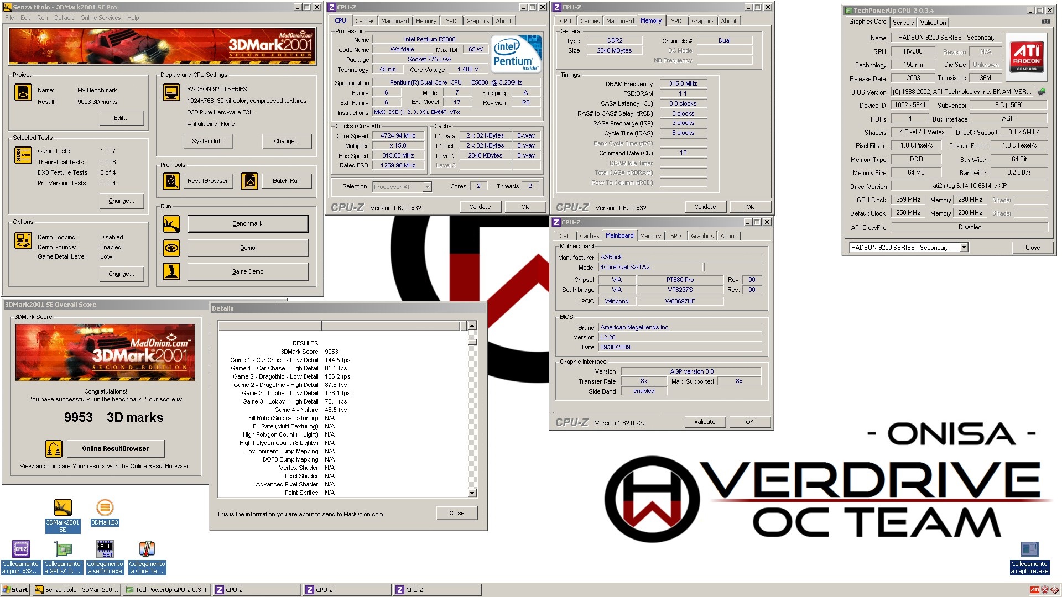Switch to Senza titolo 3DMark2001 in the taskbar

click(76, 590)
